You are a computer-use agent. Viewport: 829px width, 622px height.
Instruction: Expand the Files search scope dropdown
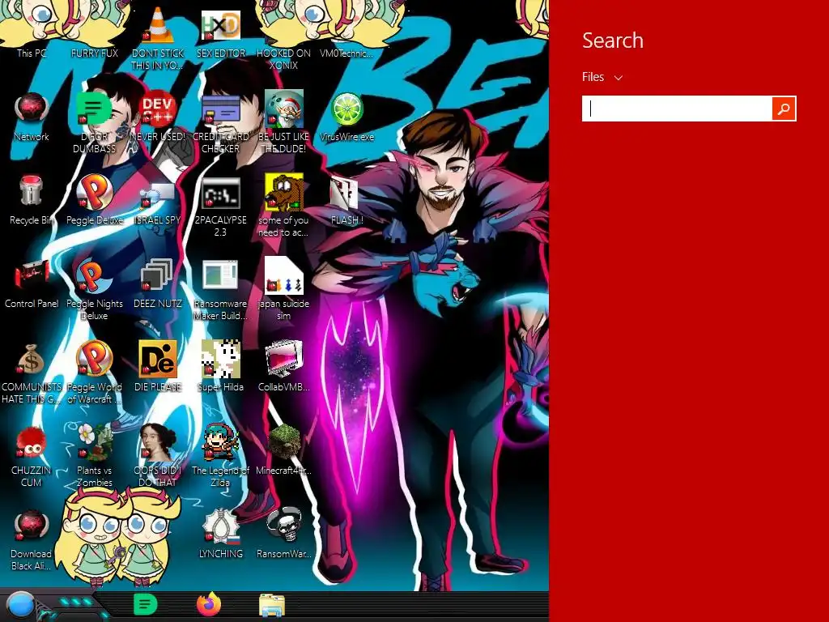(x=602, y=77)
